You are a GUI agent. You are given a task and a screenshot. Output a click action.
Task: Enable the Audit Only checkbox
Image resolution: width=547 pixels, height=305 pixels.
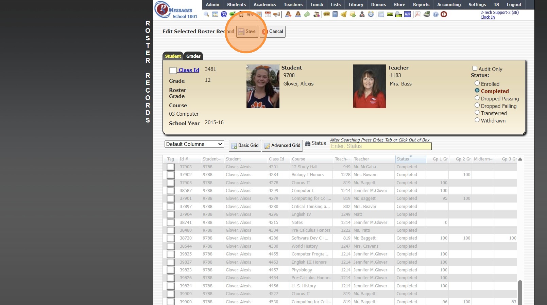click(475, 69)
